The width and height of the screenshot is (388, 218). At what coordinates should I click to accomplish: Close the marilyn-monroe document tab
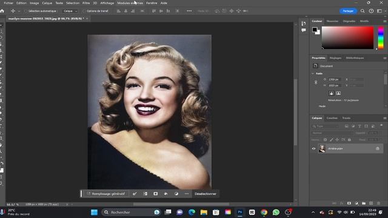pyautogui.click(x=87, y=19)
